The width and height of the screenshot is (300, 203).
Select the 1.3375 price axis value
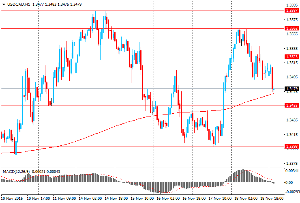pyautogui.click(x=292, y=164)
